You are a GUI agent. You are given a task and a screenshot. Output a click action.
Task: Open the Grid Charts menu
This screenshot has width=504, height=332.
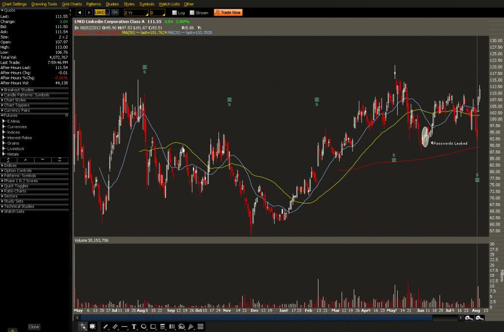72,4
